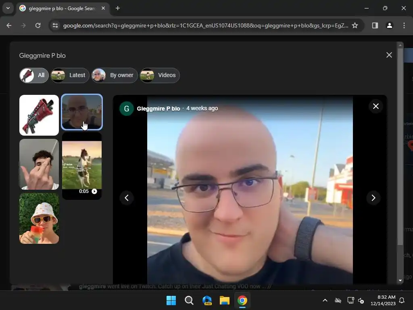Click the '4 weeks ago' timestamp
Image resolution: width=413 pixels, height=310 pixels.
202,108
